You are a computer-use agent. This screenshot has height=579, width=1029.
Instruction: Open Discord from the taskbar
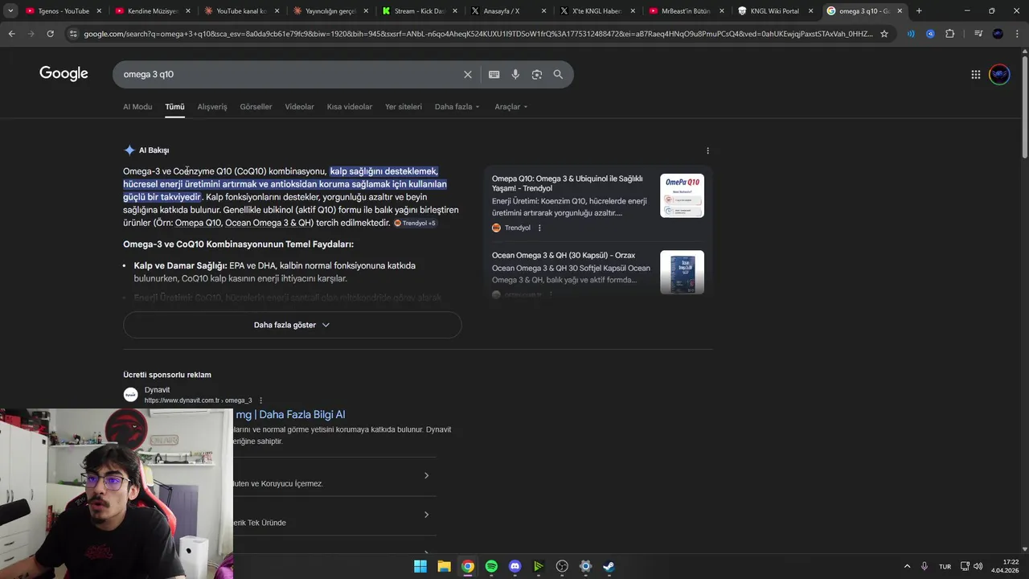(x=514, y=566)
